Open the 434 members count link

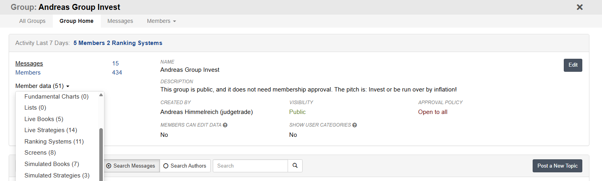[x=117, y=73]
